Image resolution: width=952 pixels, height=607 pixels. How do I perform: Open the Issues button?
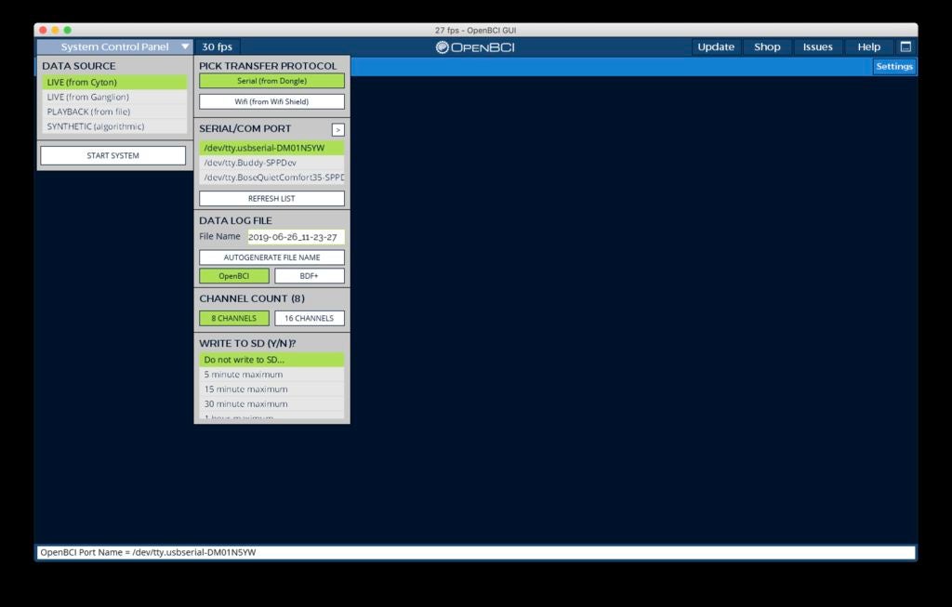[817, 46]
